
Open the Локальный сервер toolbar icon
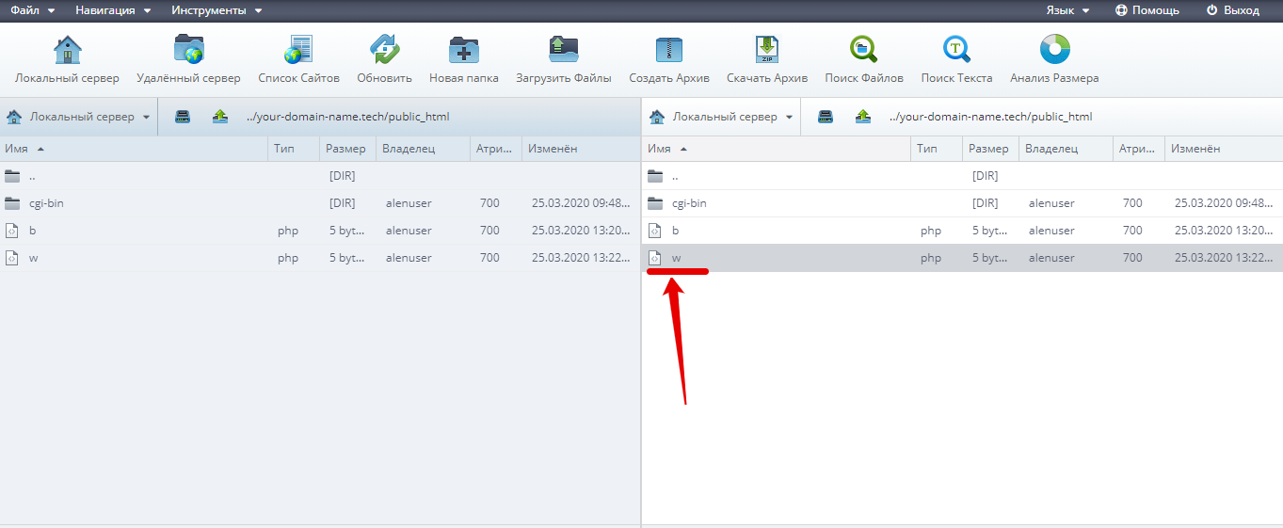(67, 49)
